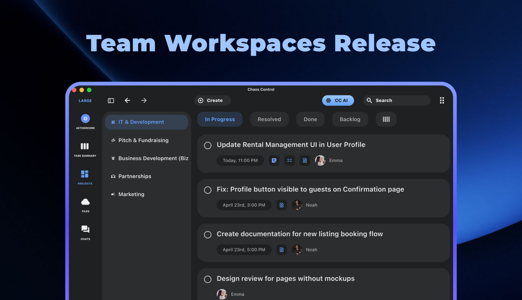Viewport: 522px width, 300px height.
Task: Open task titled Update Rental Management UI
Action: 291,145
